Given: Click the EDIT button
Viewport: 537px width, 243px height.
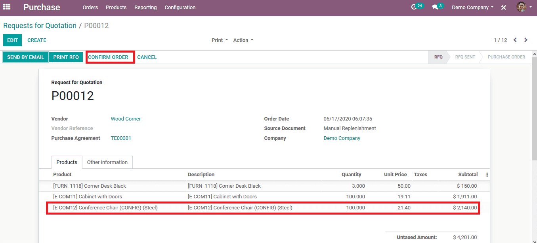Looking at the screenshot, I should pos(13,40).
